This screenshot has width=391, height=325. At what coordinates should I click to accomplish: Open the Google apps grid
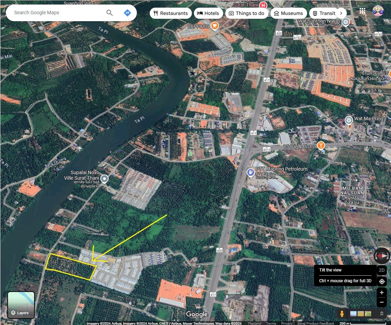point(362,11)
